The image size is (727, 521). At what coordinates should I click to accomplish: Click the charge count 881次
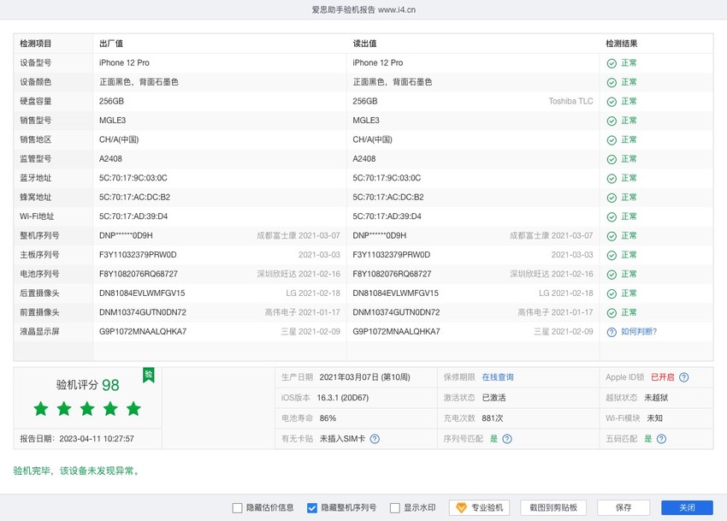point(493,418)
